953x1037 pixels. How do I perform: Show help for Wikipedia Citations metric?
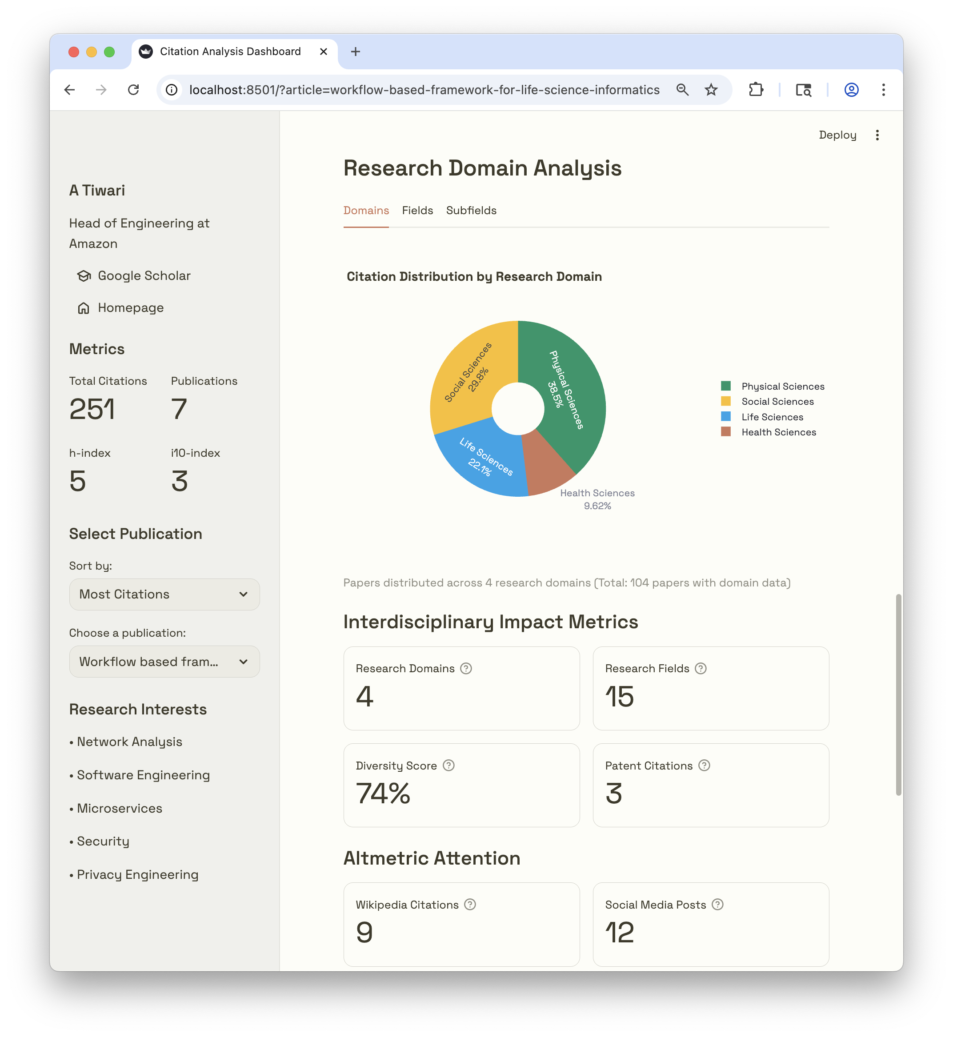click(470, 905)
